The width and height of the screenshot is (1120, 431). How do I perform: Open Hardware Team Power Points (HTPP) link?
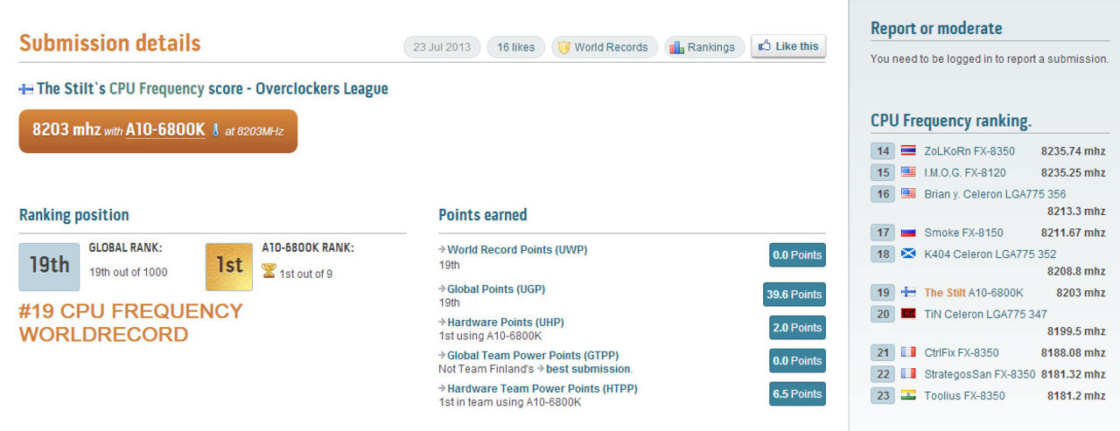542,388
